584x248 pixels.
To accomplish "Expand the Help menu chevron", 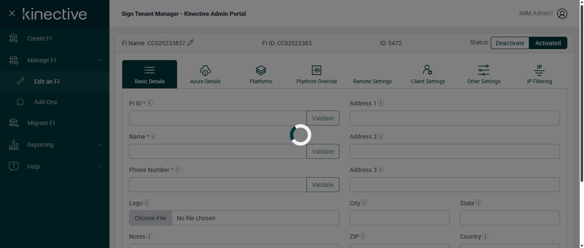I will click(x=100, y=166).
